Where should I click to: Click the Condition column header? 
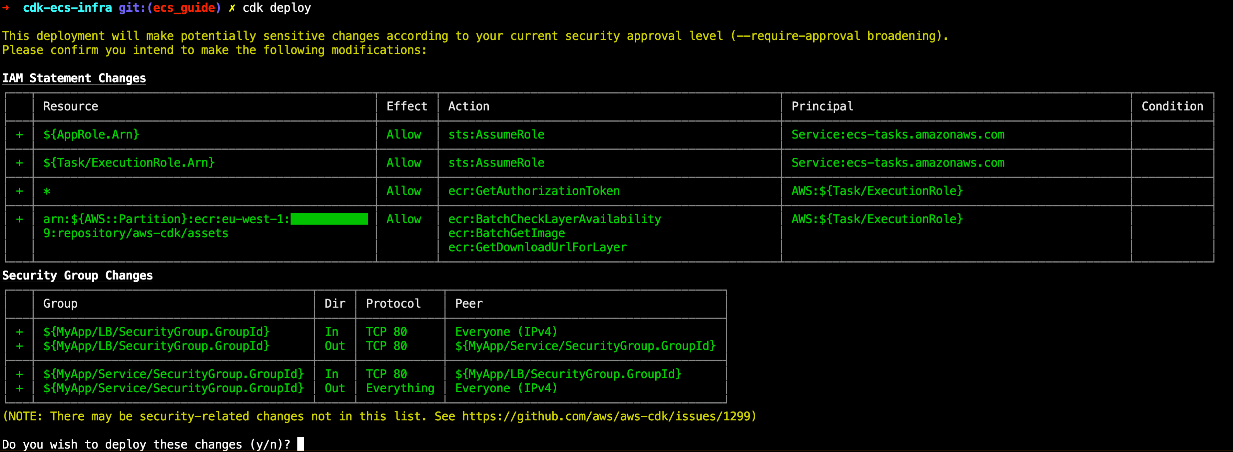click(1172, 107)
